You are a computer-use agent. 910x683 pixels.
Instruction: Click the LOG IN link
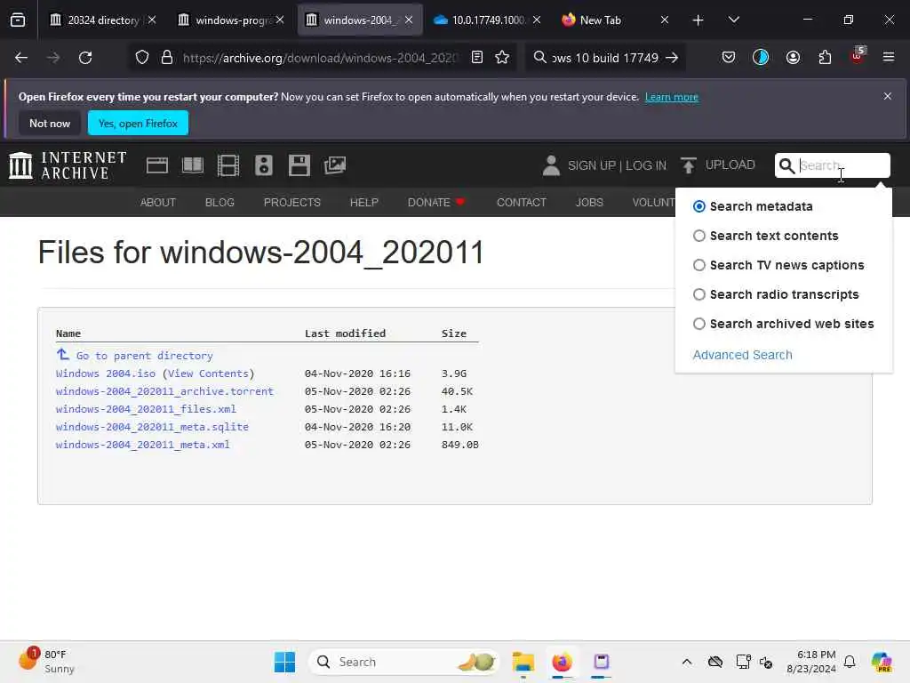(x=646, y=165)
